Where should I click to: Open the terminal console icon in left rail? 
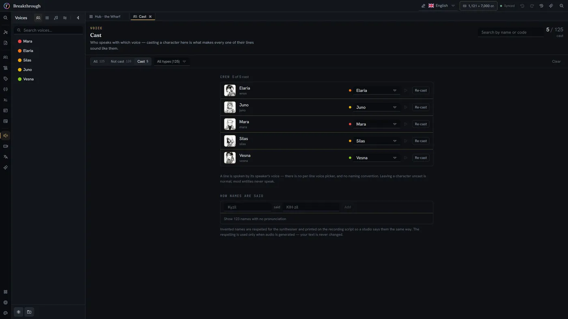pyautogui.click(x=6, y=100)
